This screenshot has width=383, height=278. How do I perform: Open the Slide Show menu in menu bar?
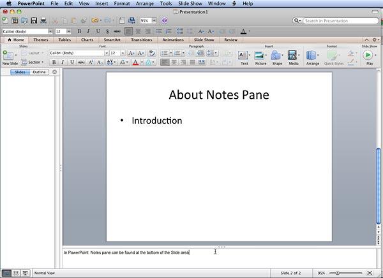click(191, 3)
